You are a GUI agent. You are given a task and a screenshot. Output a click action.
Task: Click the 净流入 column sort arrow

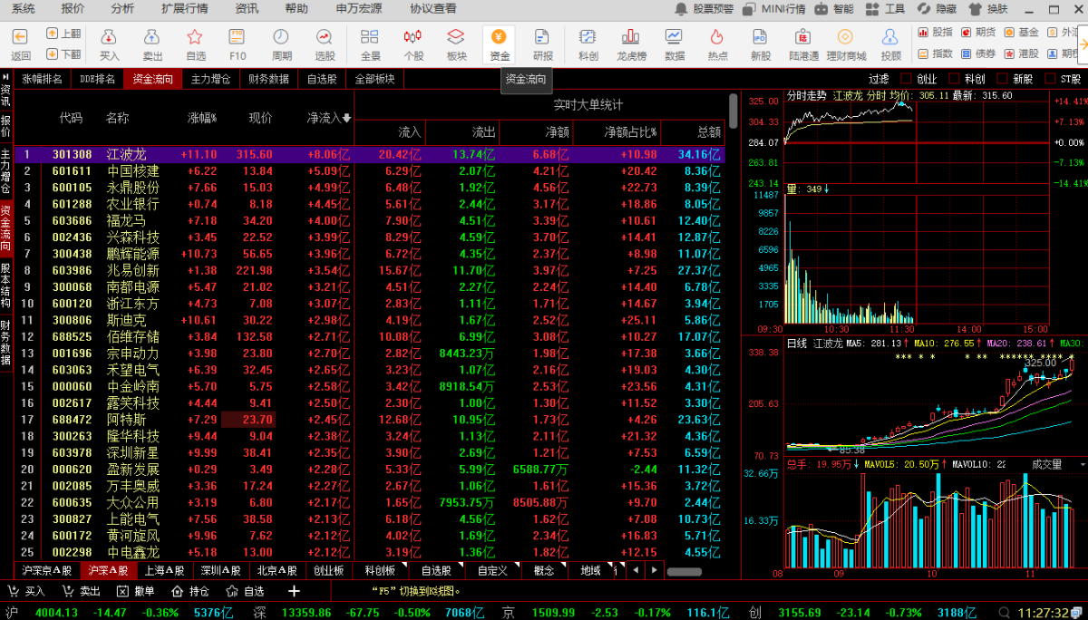click(346, 118)
